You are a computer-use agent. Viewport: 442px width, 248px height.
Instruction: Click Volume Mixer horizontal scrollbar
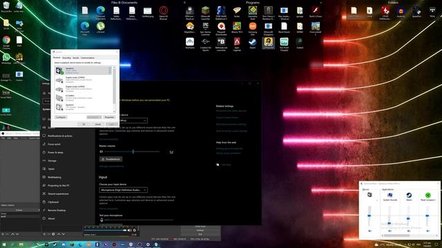(x=410, y=236)
